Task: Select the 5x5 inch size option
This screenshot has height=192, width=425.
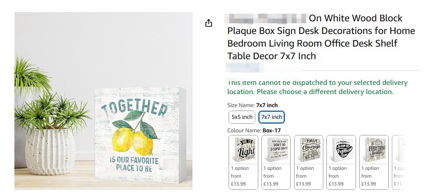Action: (242, 117)
